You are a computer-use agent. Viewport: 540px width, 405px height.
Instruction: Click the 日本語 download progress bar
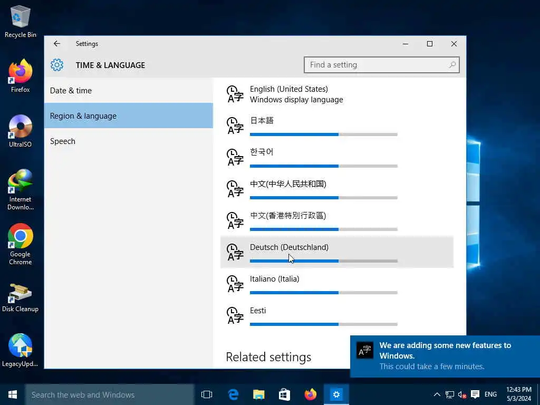[324, 134]
